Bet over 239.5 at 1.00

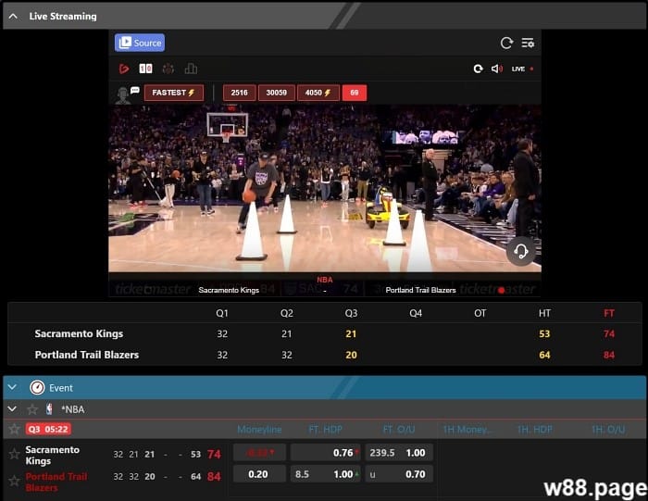[399, 453]
